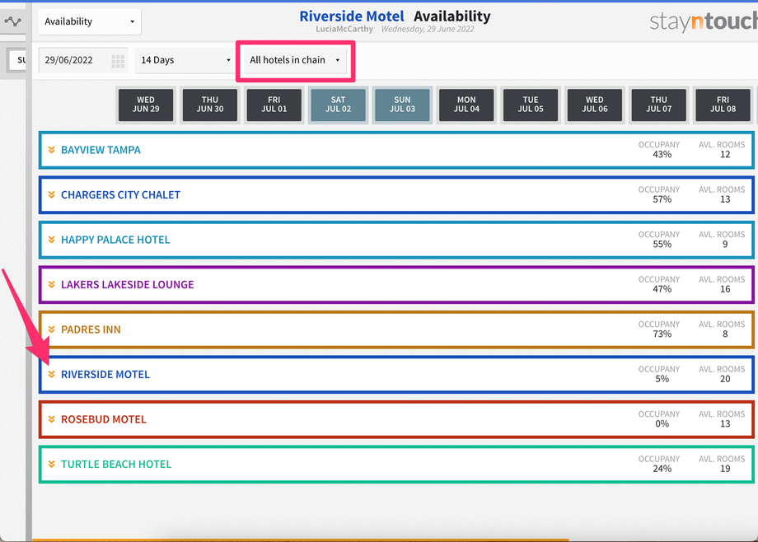Click Rosebud Motel 0% occupancy value
This screenshot has height=542, width=758.
(662, 424)
